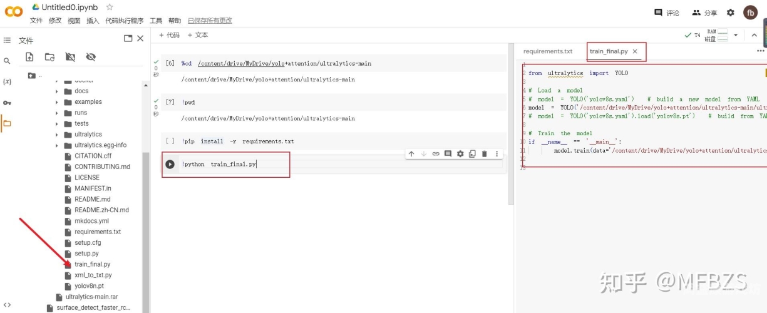The width and height of the screenshot is (767, 313).
Task: Click the file tree vertical scrollbar
Action: [x=146, y=232]
